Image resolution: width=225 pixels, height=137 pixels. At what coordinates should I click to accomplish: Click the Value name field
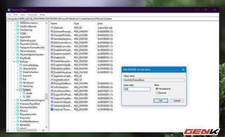click(154, 80)
